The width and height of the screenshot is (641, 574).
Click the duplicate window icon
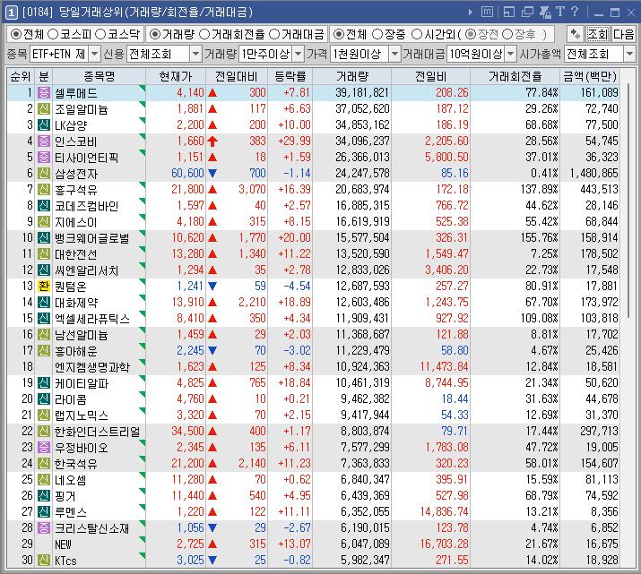tap(527, 13)
